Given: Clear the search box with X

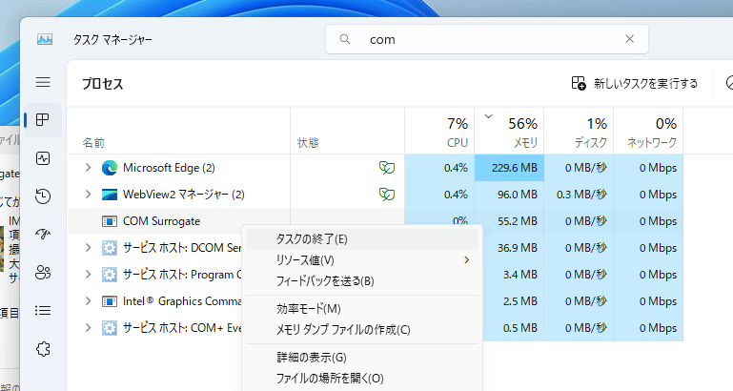Looking at the screenshot, I should tap(629, 39).
